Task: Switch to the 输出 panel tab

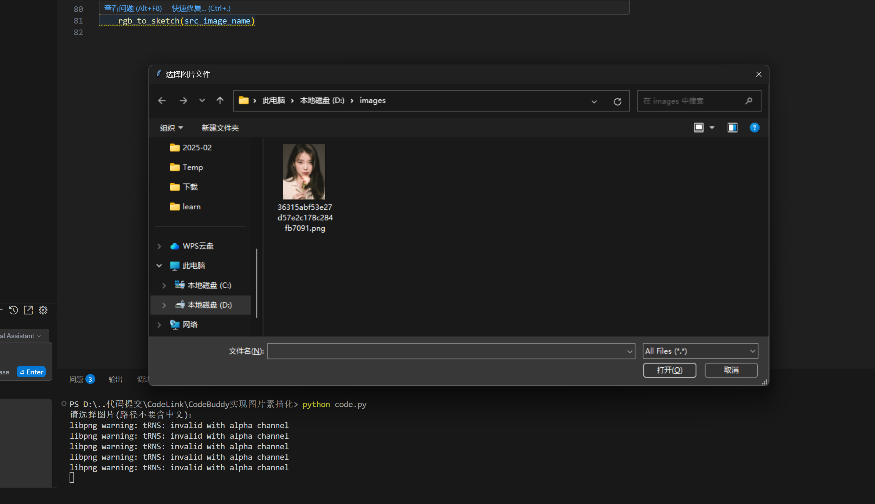Action: point(115,379)
